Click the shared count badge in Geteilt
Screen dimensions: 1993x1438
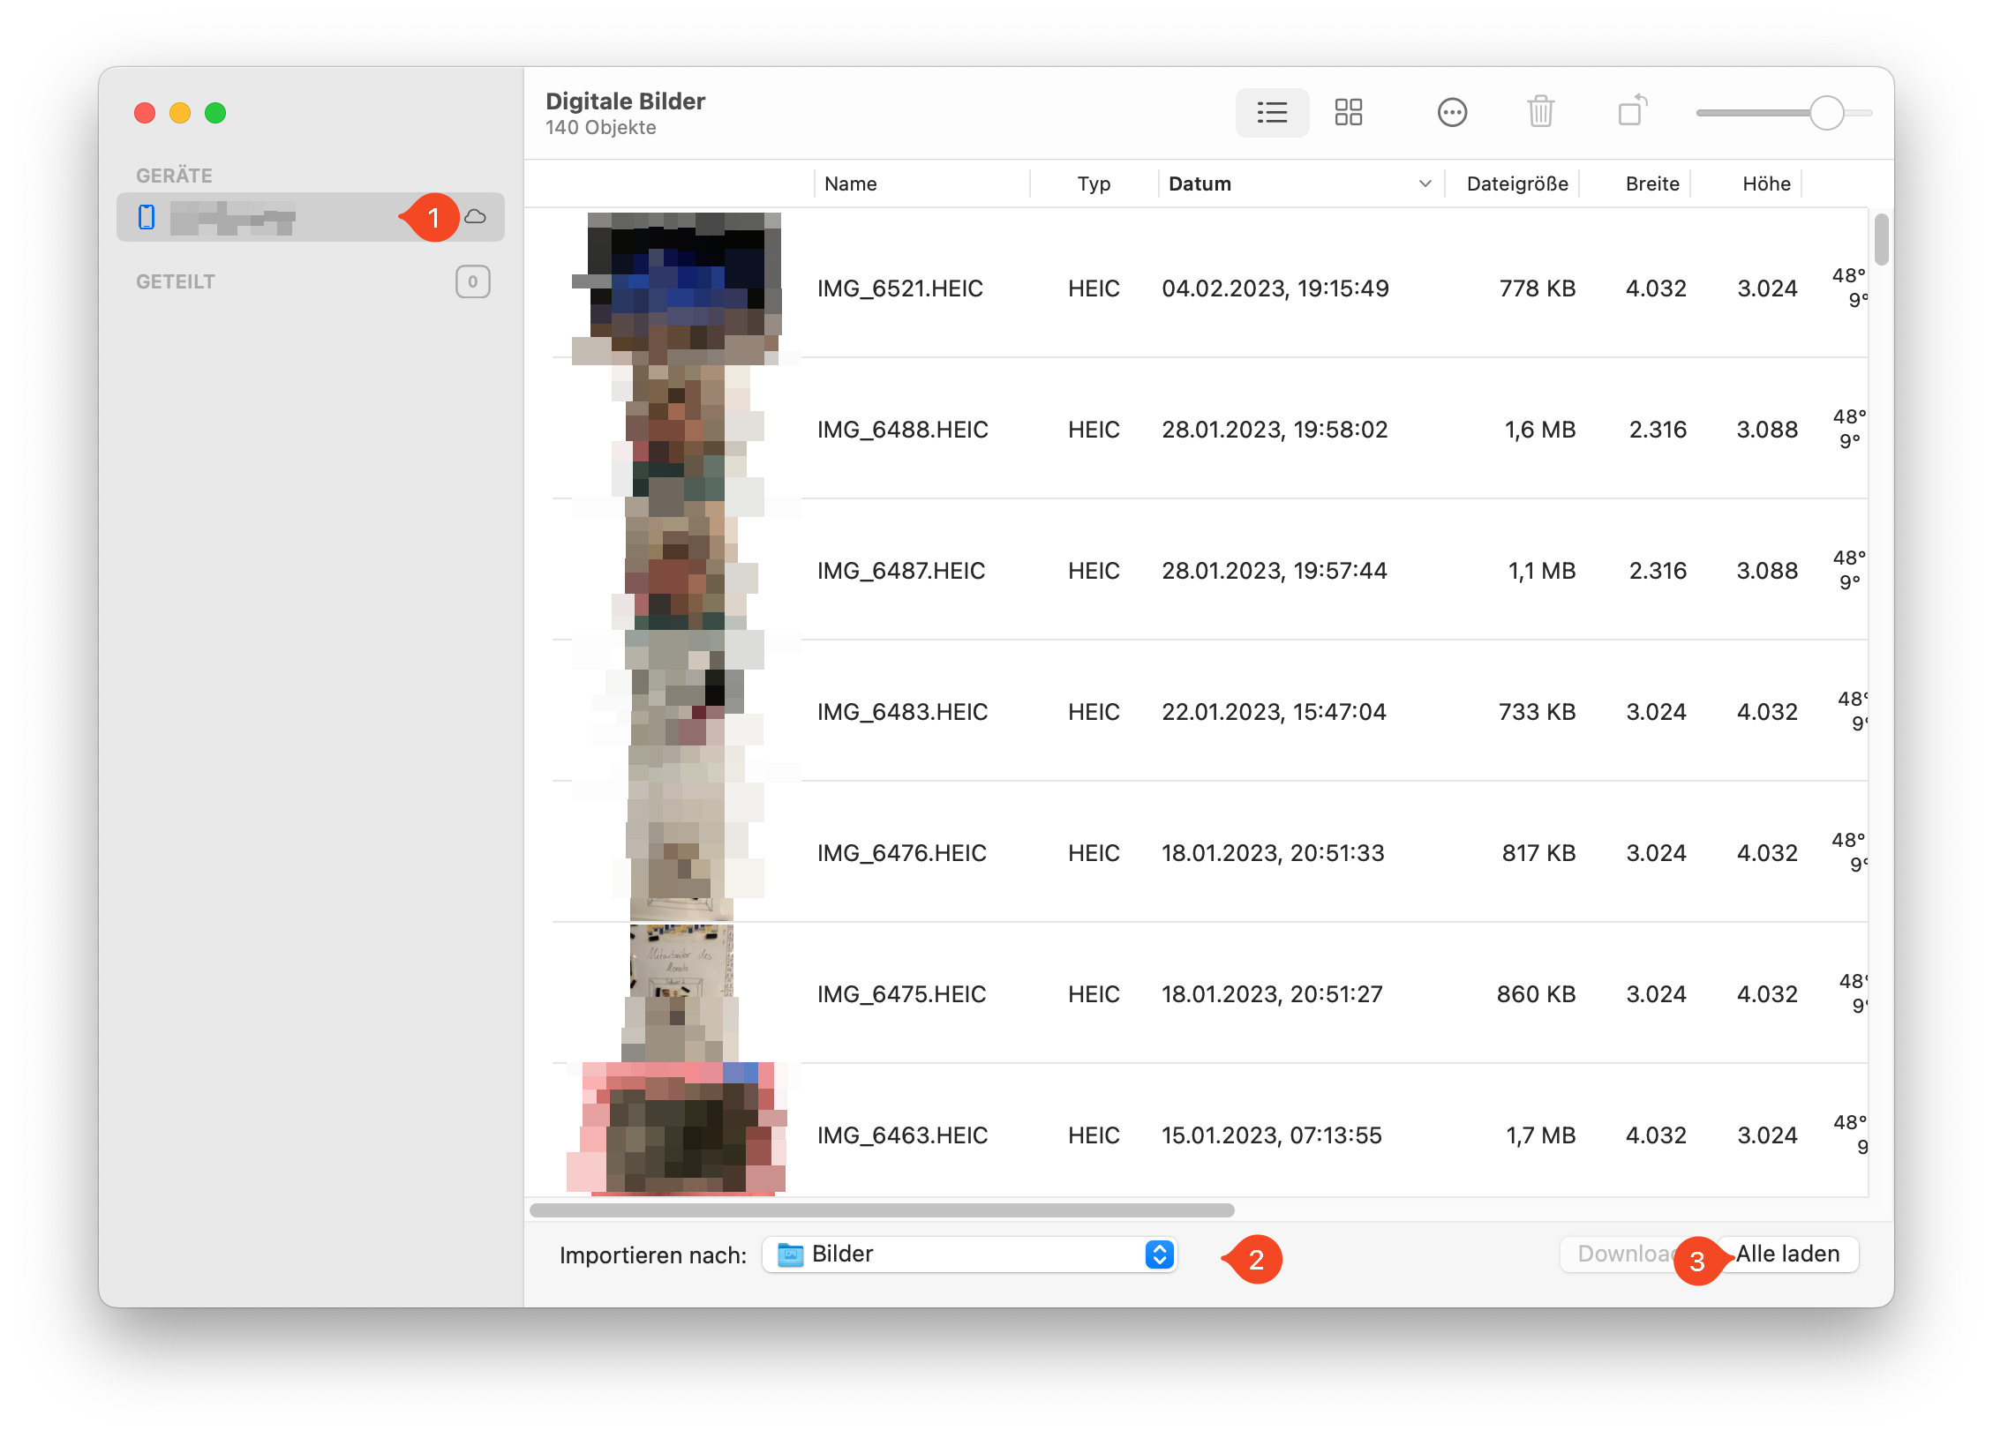[472, 281]
